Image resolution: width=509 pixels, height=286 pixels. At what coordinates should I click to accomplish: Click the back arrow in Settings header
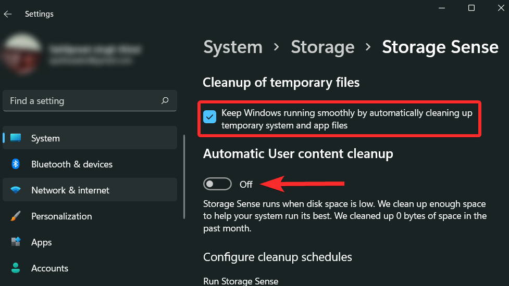[8, 14]
